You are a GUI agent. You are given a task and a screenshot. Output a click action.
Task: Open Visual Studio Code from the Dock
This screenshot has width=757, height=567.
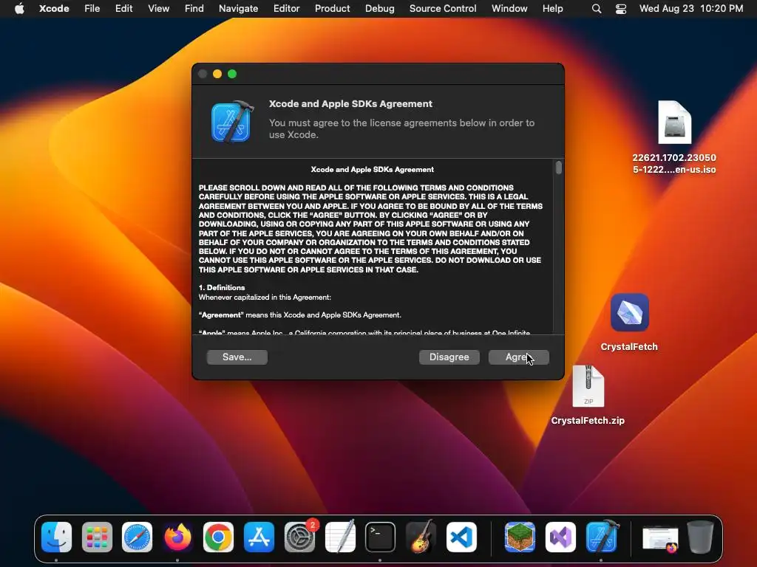[x=461, y=537]
